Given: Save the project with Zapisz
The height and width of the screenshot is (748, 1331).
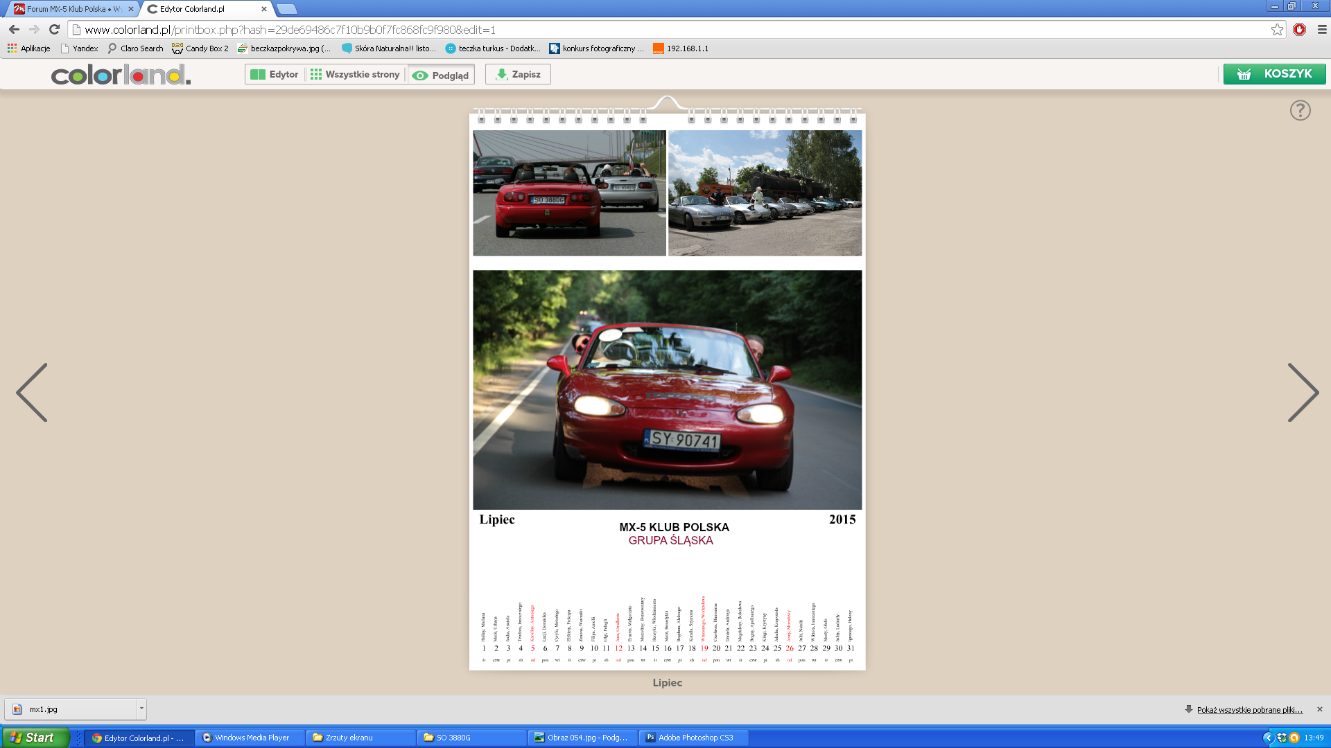Looking at the screenshot, I should click(x=518, y=74).
